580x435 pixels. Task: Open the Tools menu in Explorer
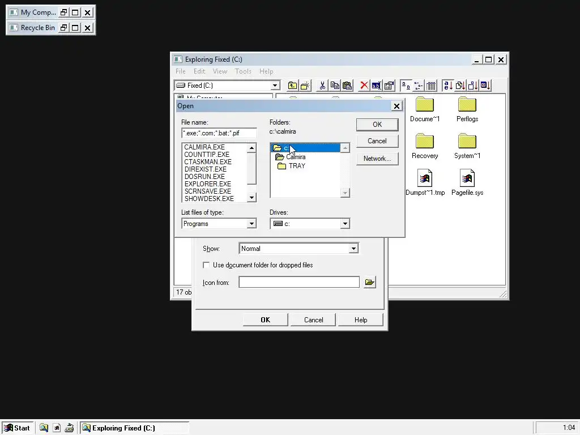pos(243,71)
